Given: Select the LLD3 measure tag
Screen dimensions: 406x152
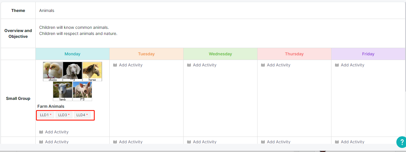Looking at the screenshot, I should point(64,115).
